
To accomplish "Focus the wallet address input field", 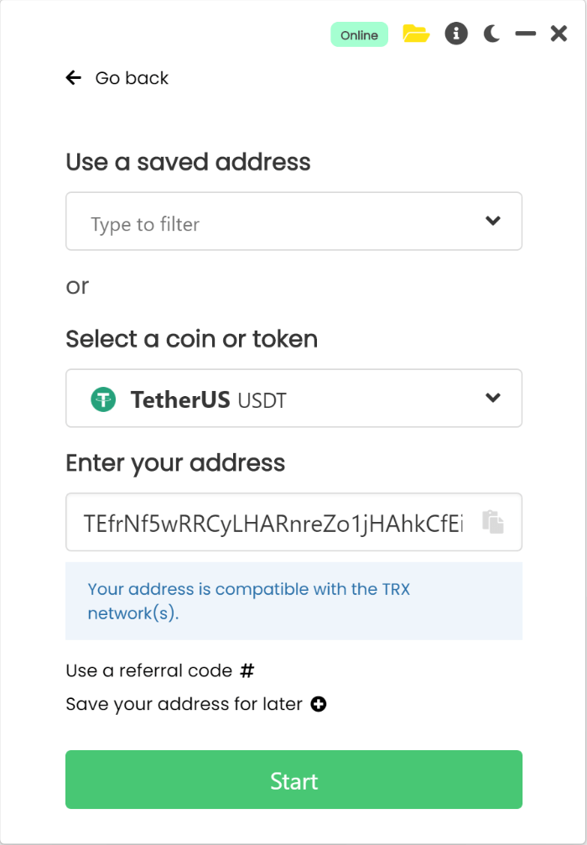I will [x=273, y=523].
